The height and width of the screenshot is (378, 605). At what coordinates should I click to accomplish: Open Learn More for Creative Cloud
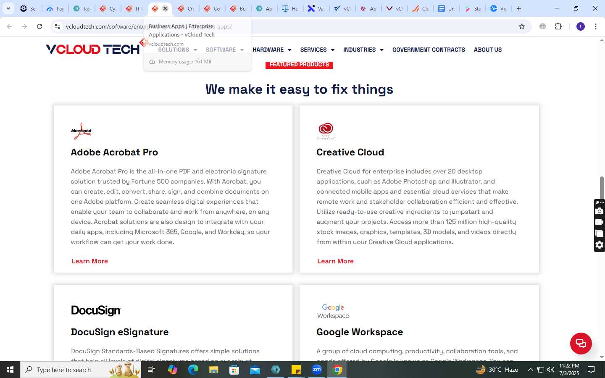335,261
